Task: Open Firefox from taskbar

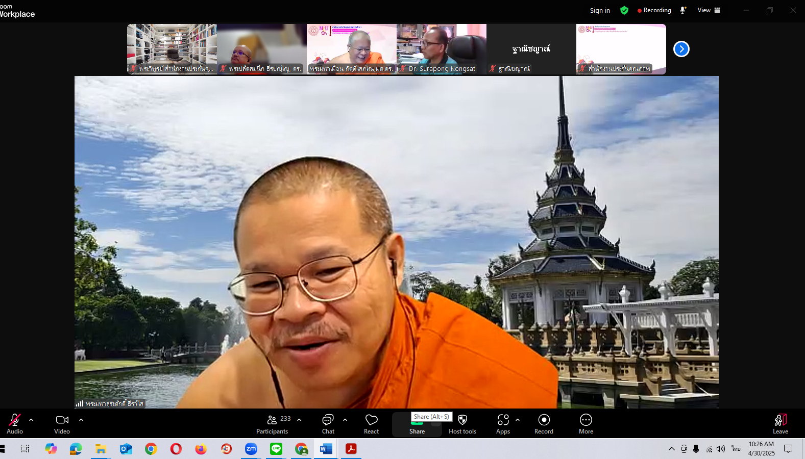Action: point(201,449)
